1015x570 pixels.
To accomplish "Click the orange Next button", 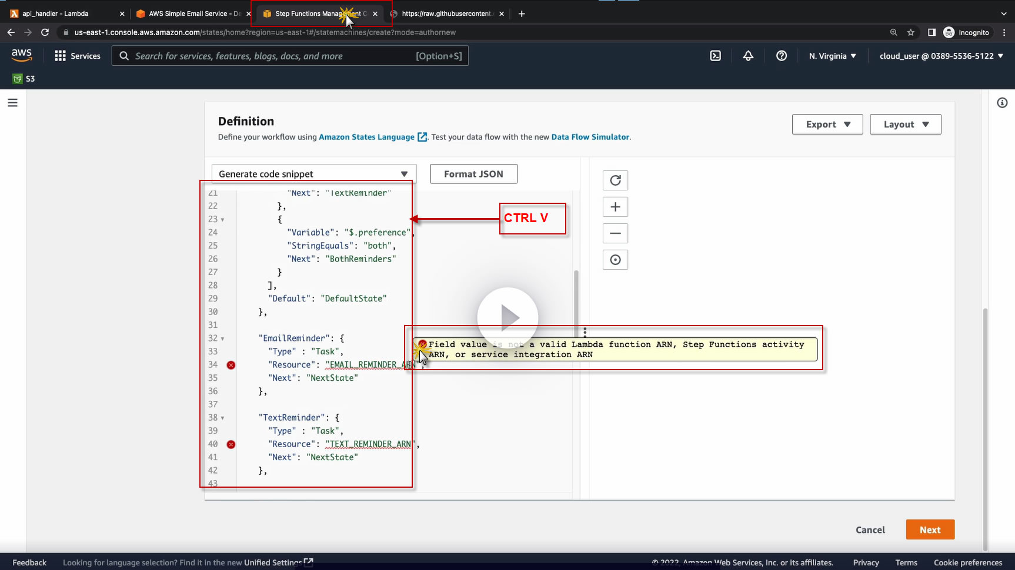I will coord(930,530).
